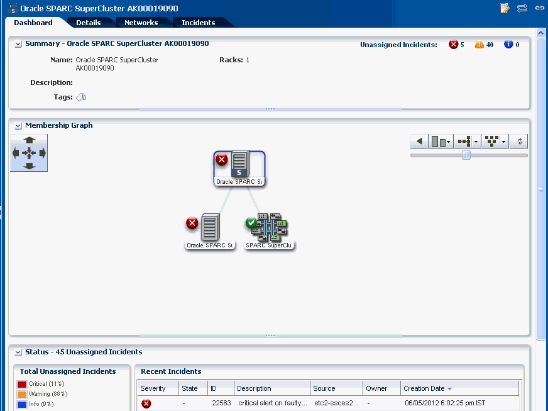Click the critical badge on top node

tap(222, 160)
